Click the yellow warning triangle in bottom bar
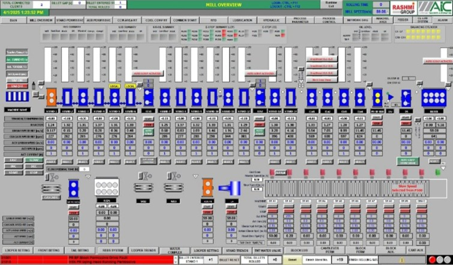Image resolution: width=453 pixels, height=265 pixels. coord(402,260)
